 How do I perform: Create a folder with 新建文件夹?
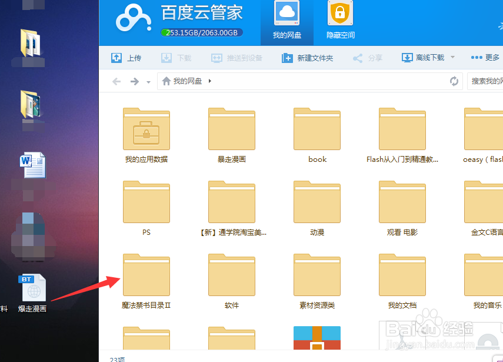pos(307,58)
